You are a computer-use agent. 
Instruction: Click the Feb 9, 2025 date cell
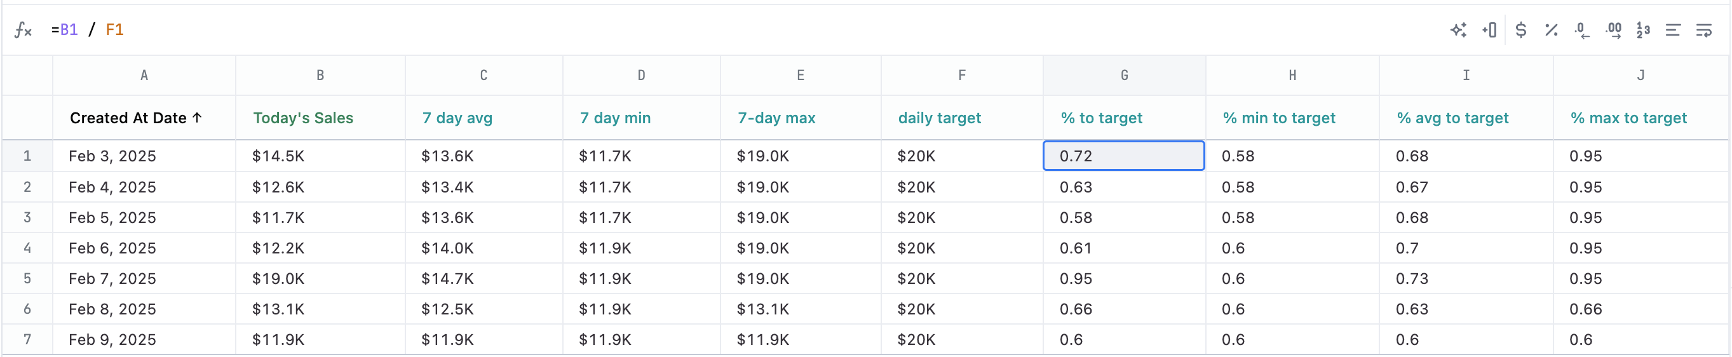[112, 339]
